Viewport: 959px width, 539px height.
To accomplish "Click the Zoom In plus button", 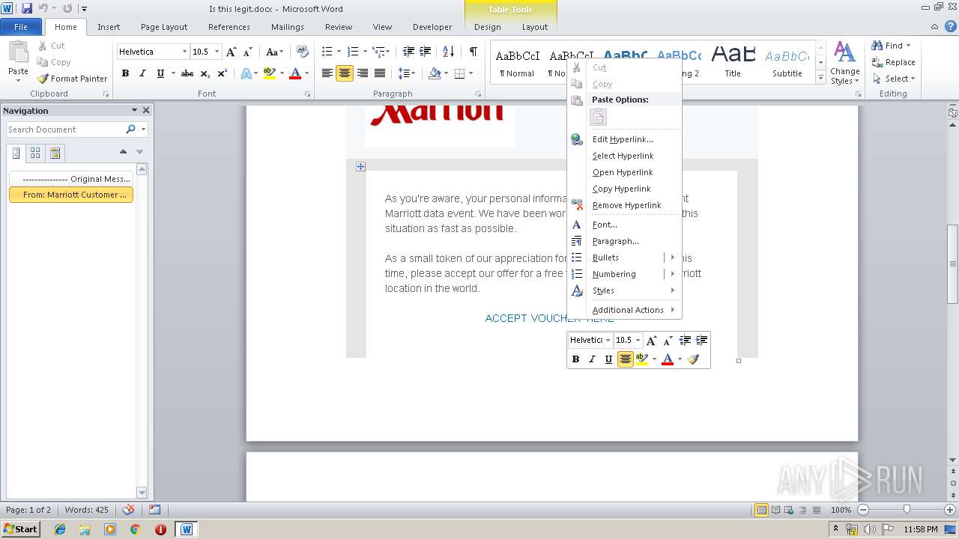I will tap(951, 510).
